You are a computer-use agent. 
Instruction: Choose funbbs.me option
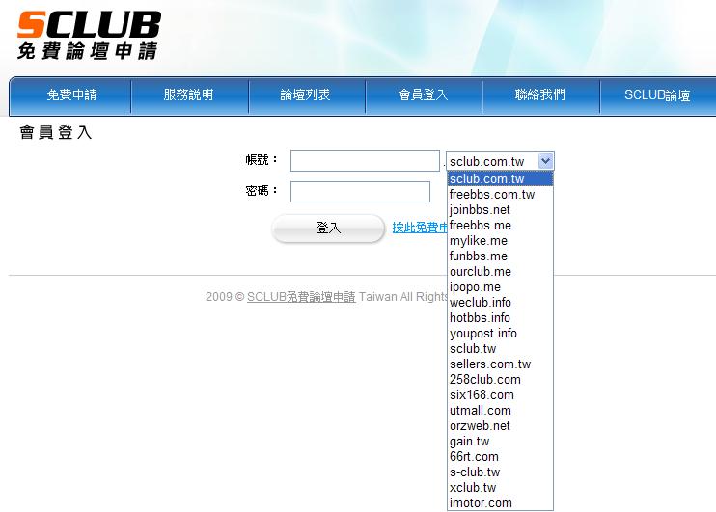click(500, 256)
